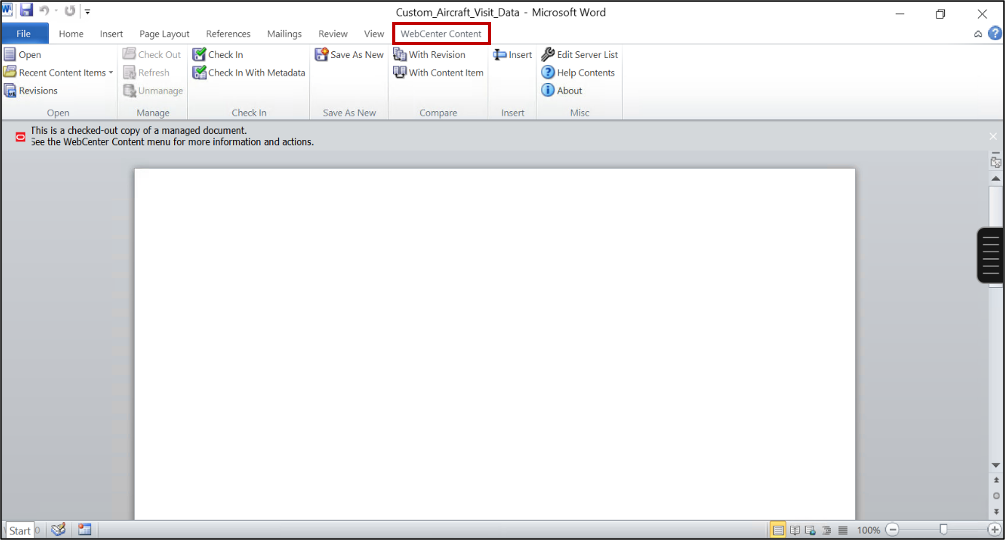This screenshot has width=1005, height=540.
Task: Open Customize Quick Access Toolbar dropdown
Action: coord(88,12)
